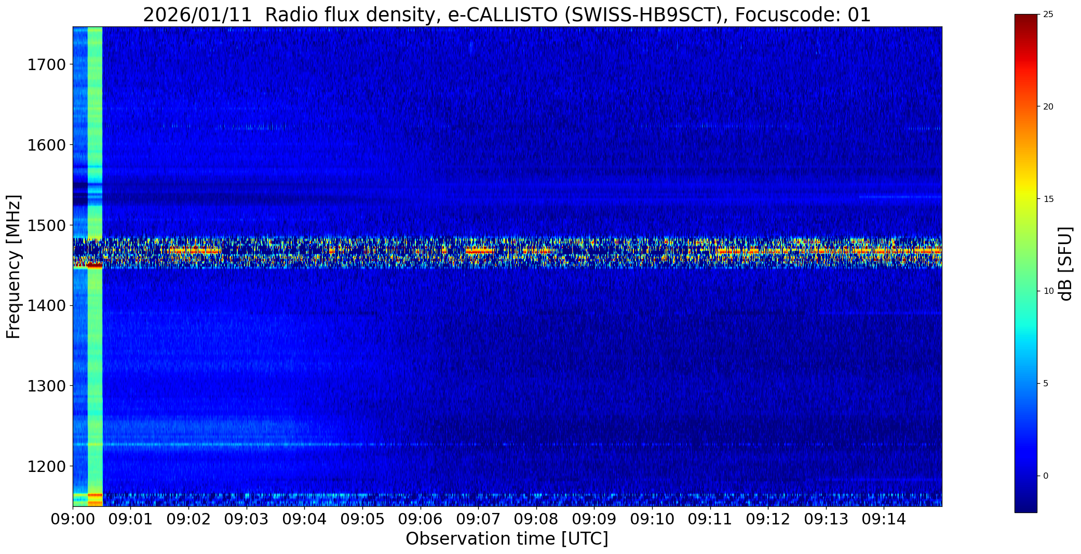The width and height of the screenshot is (1081, 554).
Task: Click the 09:09 time tick label
Action: tap(594, 519)
